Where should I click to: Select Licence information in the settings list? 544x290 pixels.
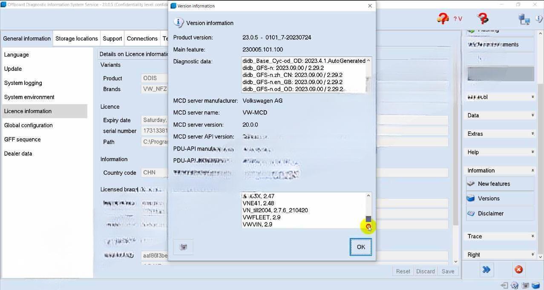45,111
